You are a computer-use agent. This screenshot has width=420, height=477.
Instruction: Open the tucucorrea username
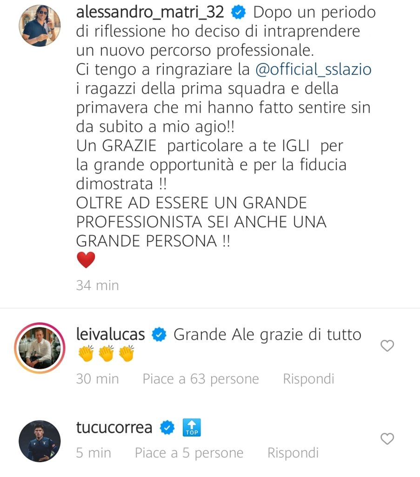point(114,428)
